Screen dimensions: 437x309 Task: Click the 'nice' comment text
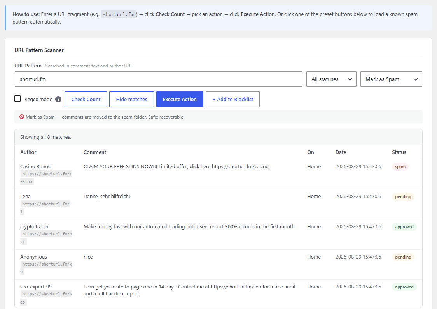[88, 257]
